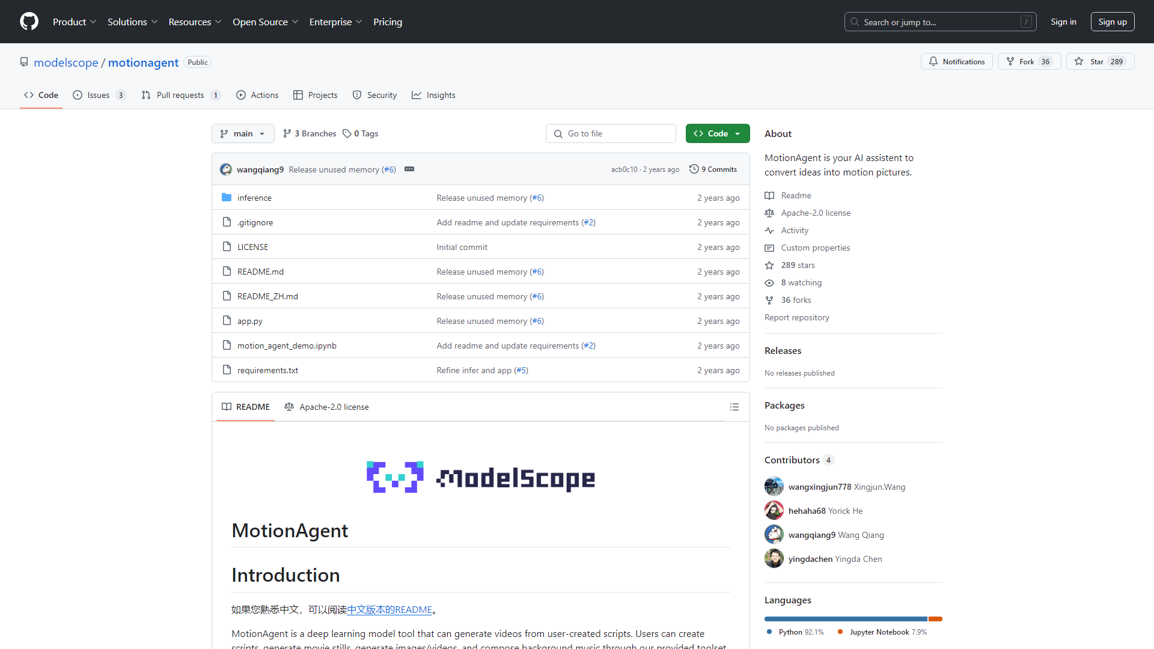This screenshot has width=1154, height=649.
Task: Open wangxingjun778 contributor avatar
Action: (x=774, y=486)
